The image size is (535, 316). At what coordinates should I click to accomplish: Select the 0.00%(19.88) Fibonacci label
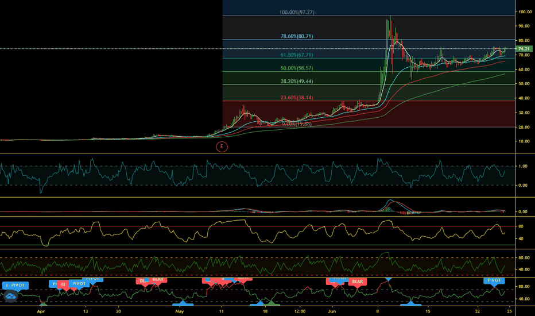coord(297,124)
